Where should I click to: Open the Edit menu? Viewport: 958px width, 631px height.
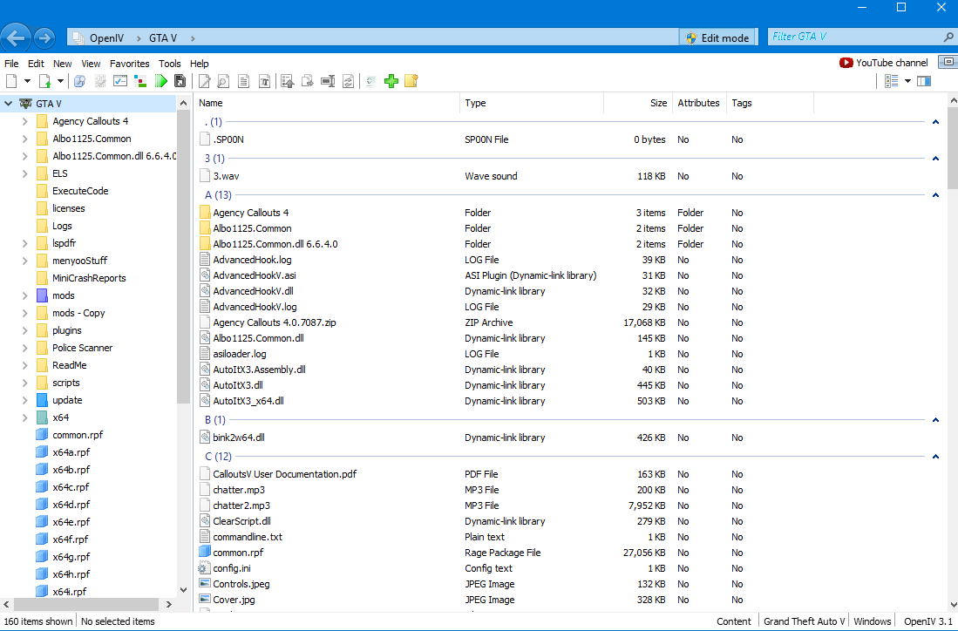tap(36, 64)
